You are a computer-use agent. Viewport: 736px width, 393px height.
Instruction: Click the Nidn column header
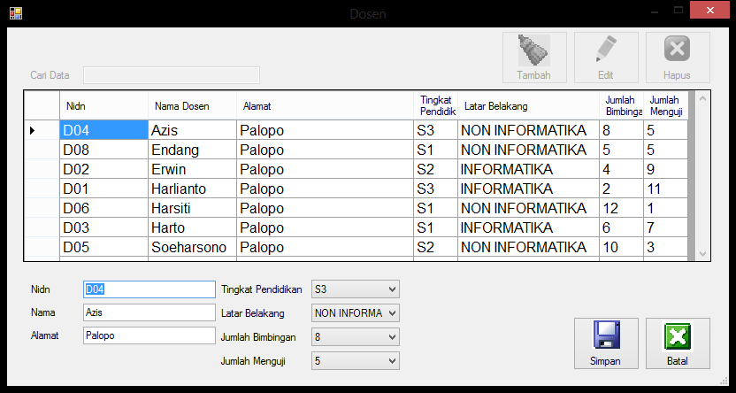point(103,106)
